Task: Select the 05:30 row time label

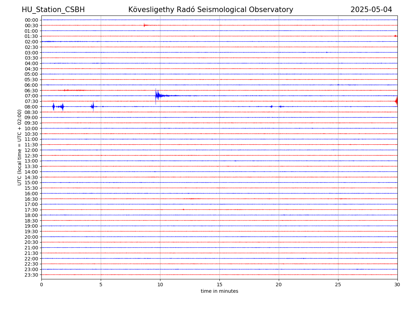Action: coord(31,80)
